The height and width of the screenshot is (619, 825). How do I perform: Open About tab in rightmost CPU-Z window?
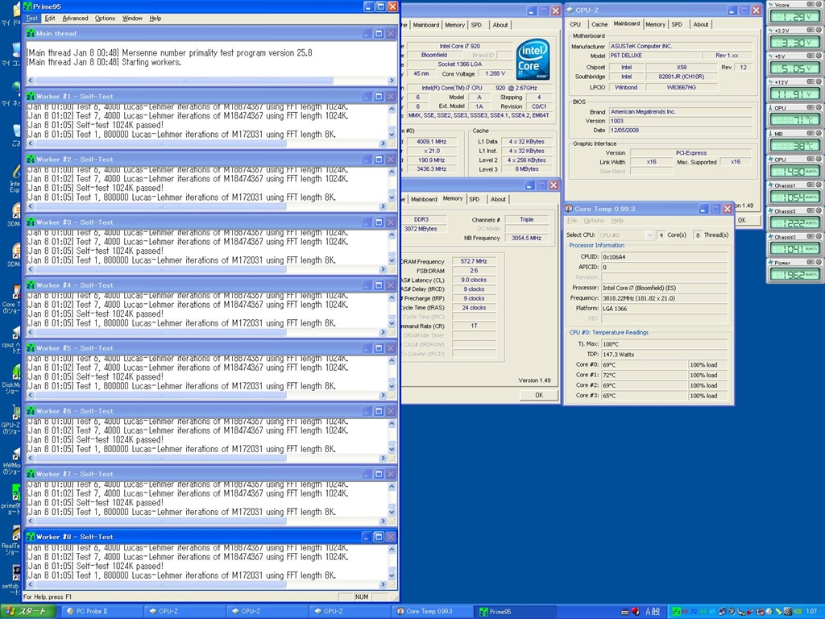pyautogui.click(x=700, y=24)
